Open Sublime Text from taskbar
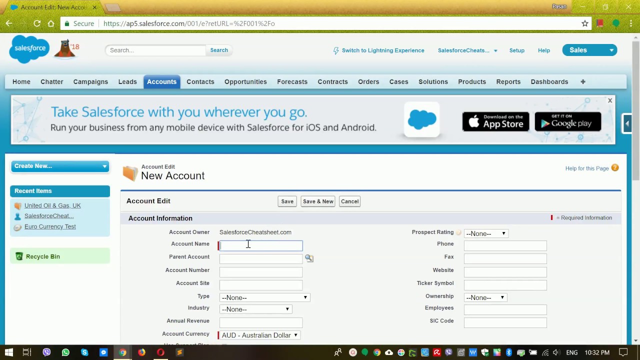This screenshot has height=360, width=640. click(x=179, y=352)
